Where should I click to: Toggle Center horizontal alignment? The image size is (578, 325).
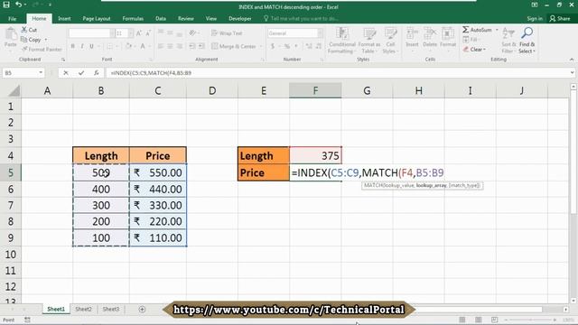[x=170, y=46]
